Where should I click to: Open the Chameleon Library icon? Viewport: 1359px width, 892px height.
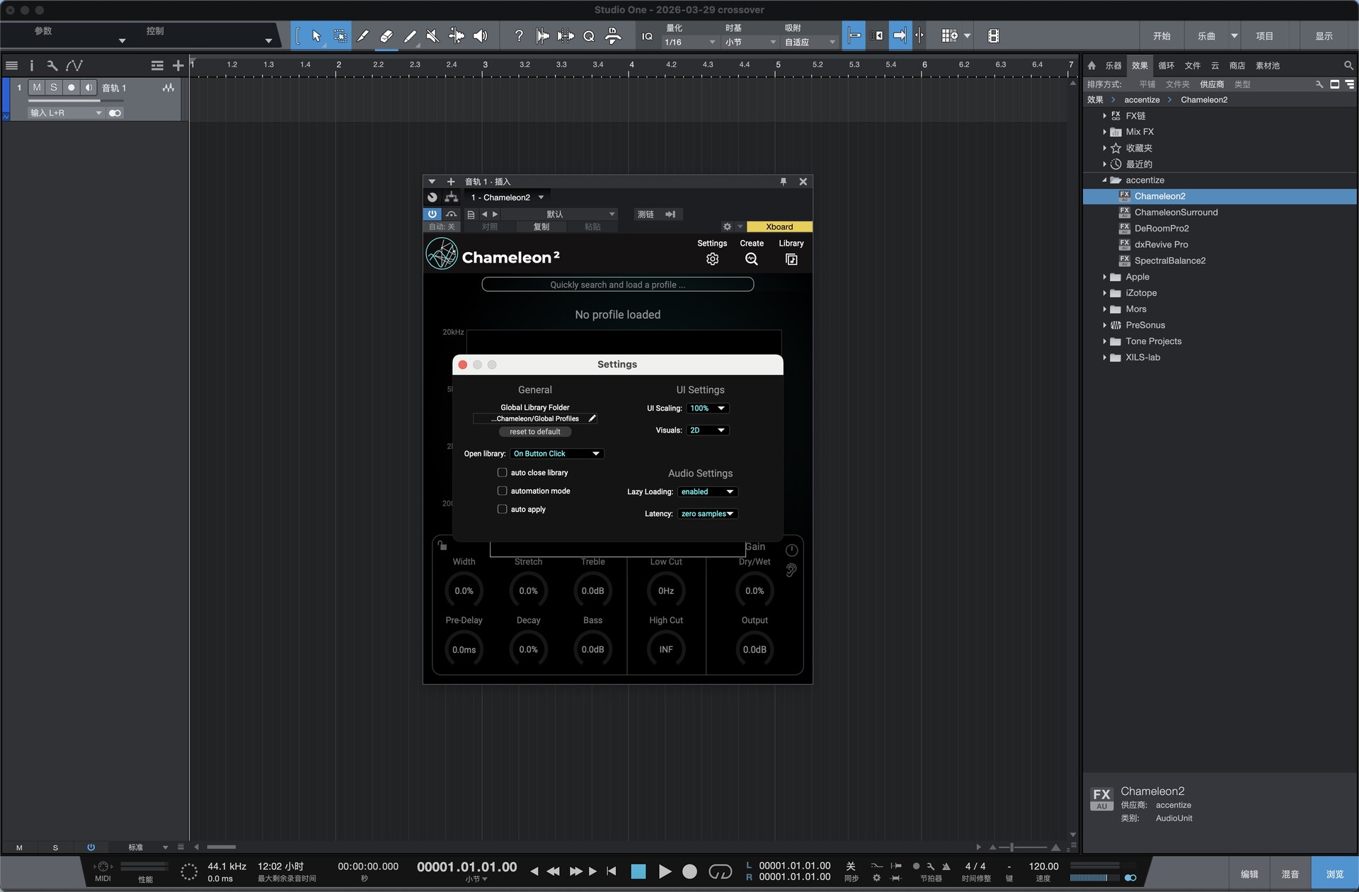tap(791, 259)
